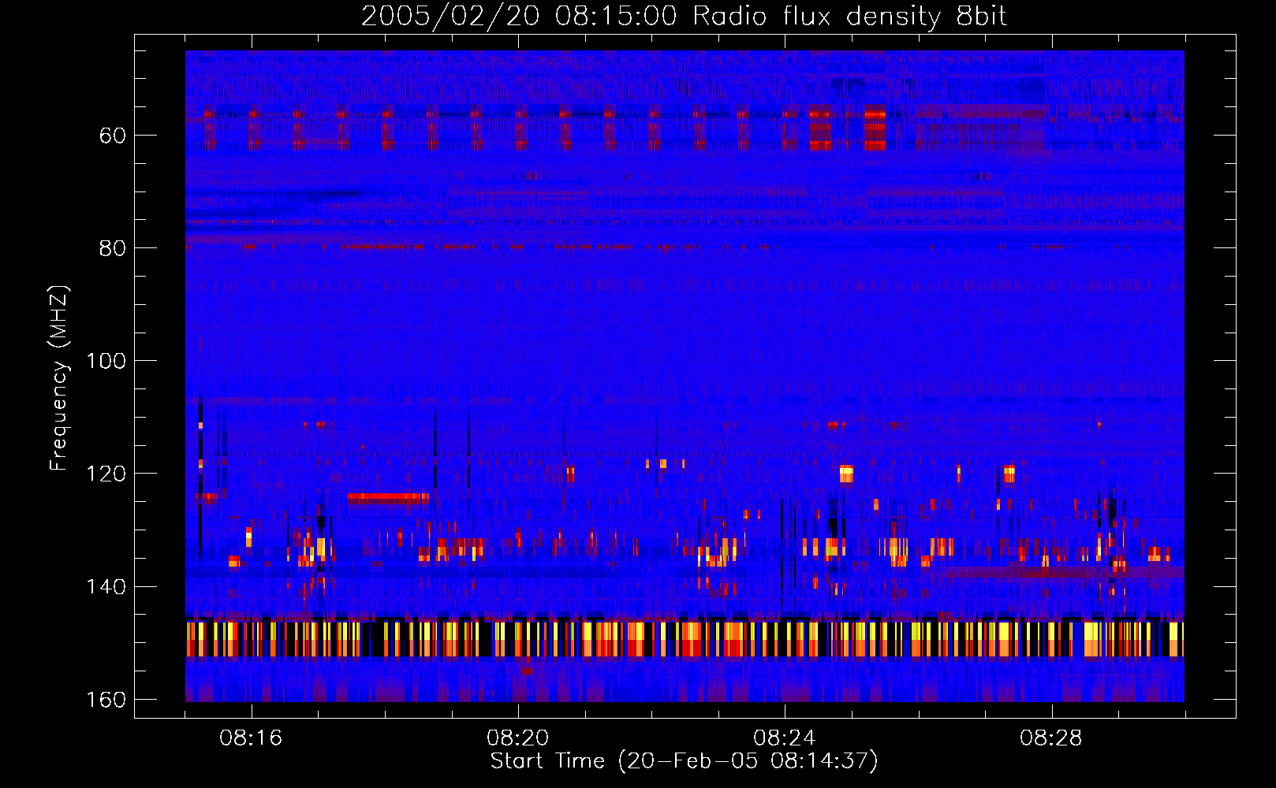Click the long red horizontal burst near 125 MHz

[388, 497]
